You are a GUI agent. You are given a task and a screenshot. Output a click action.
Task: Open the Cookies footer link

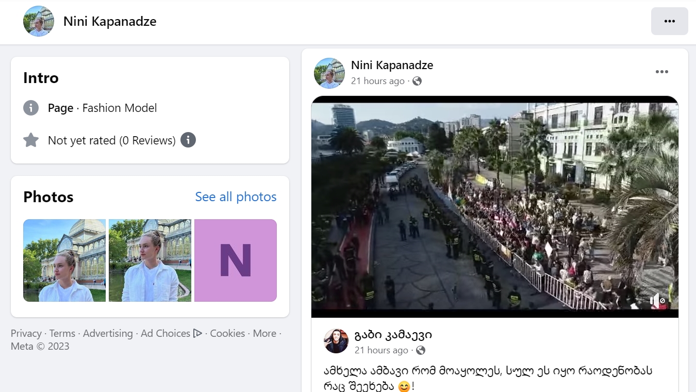[x=227, y=333]
